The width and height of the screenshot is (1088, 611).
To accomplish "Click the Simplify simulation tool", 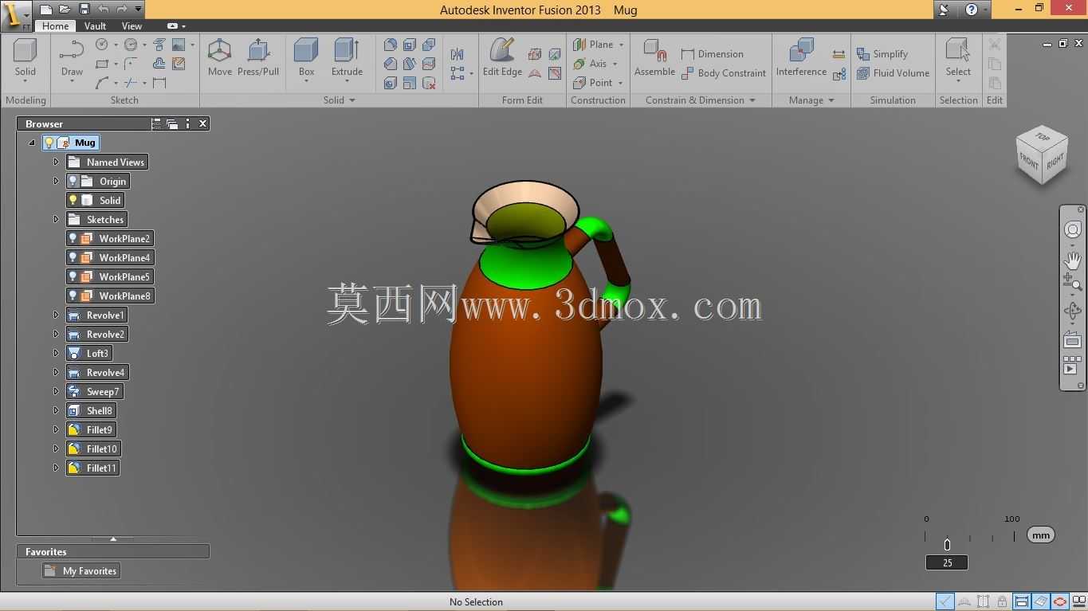I will point(882,54).
